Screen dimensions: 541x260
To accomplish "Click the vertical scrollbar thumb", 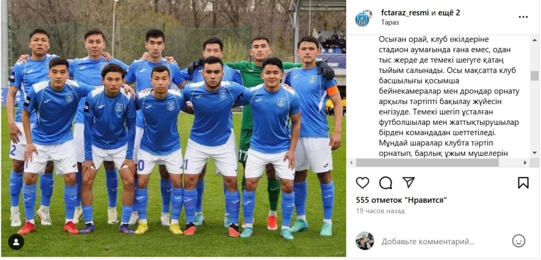I will (535, 76).
